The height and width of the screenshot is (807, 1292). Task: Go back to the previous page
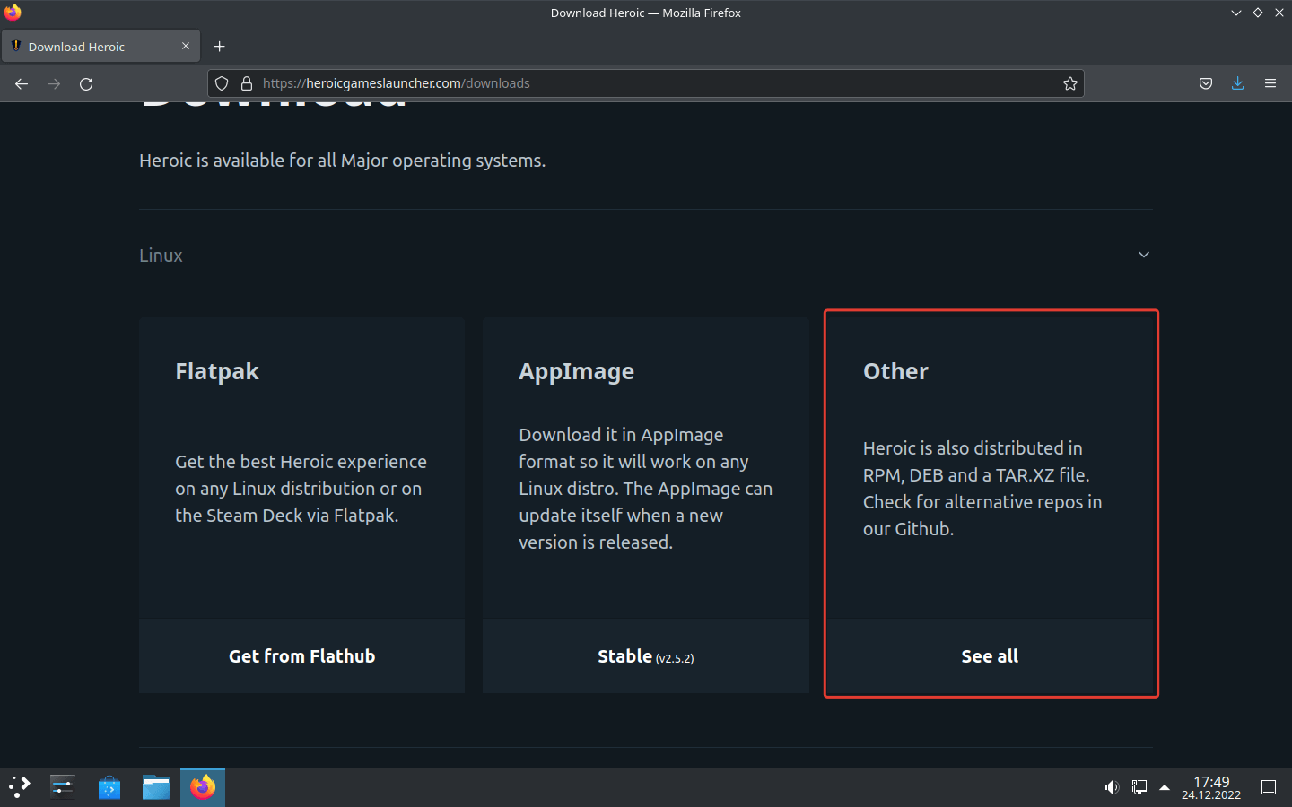(x=22, y=83)
